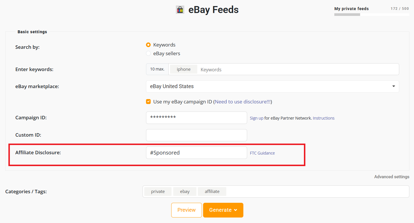Click the affiliate tag chip
This screenshot has height=223, width=414.
pos(212,192)
